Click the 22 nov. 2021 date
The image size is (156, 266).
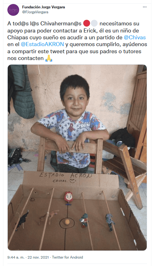pos(38,257)
